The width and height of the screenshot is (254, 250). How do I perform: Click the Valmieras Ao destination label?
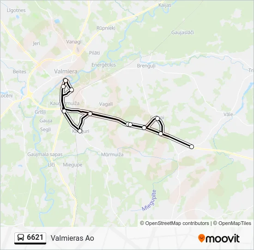pos(73,238)
